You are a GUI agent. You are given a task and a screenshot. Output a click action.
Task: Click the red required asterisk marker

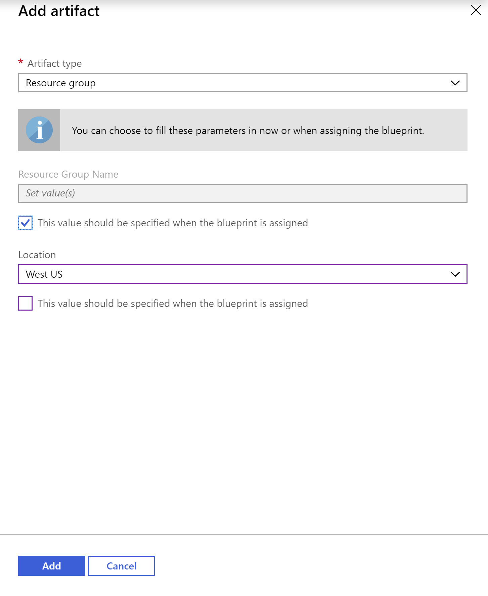(21, 62)
